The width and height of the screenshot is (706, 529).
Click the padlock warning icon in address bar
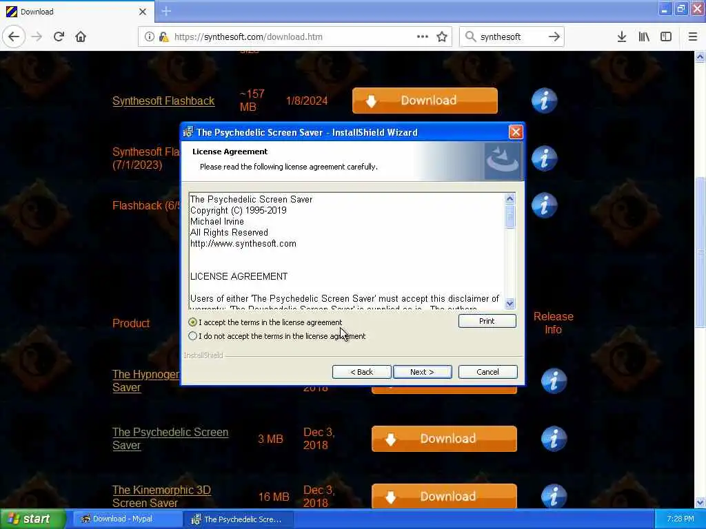tap(164, 37)
